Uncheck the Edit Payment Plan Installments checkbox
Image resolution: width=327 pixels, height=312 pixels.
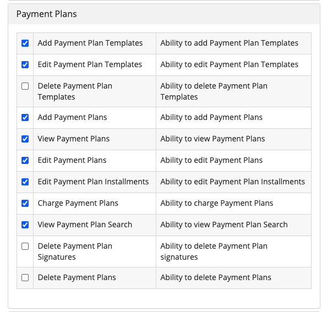point(25,182)
